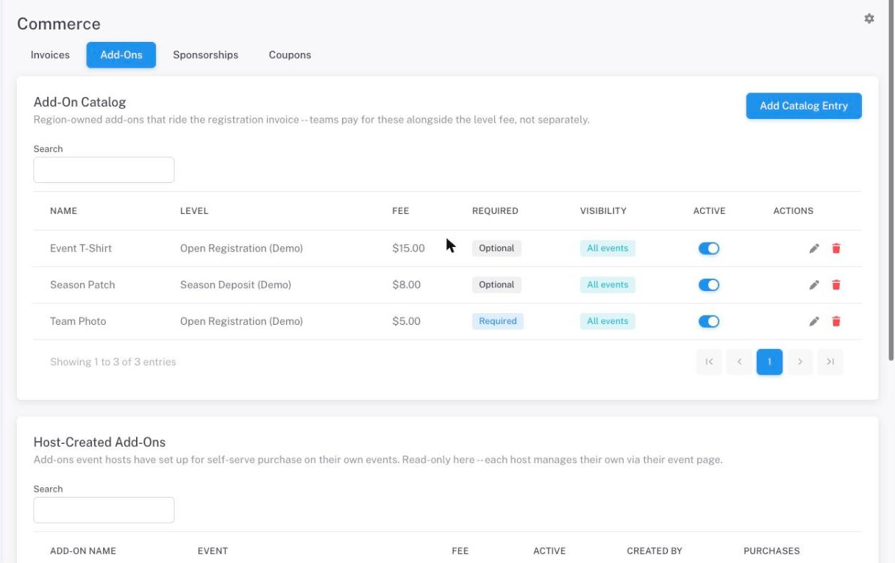Open the Coupons tab
The image size is (895, 563).
[290, 55]
